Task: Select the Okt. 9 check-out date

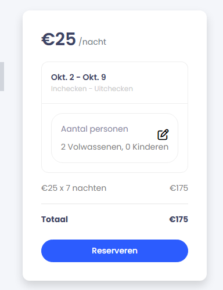Action: click(94, 77)
